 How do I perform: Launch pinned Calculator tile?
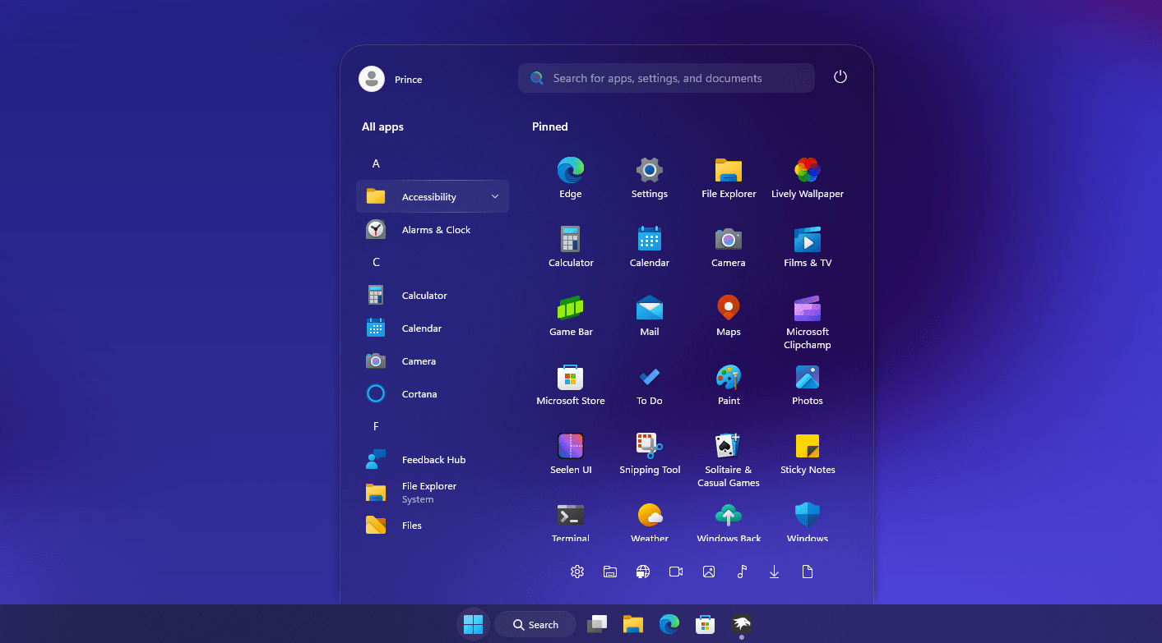click(571, 247)
